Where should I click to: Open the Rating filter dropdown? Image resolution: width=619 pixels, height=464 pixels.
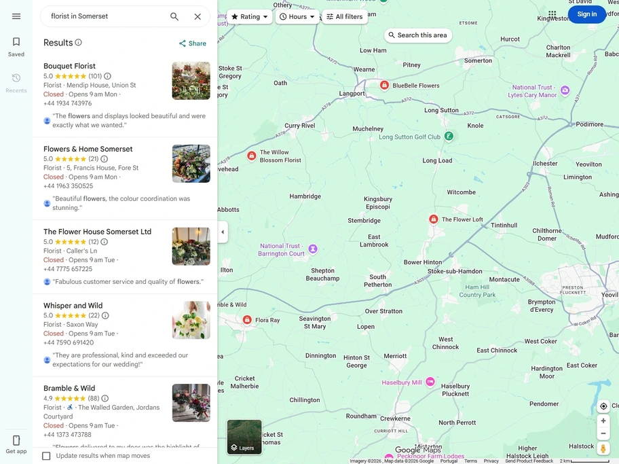click(x=250, y=16)
